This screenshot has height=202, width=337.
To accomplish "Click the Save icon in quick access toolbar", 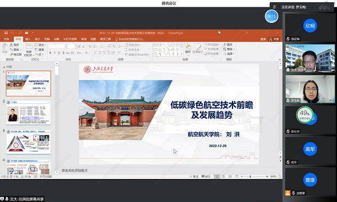I will [6, 33].
